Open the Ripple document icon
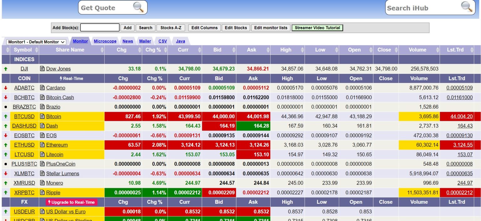Screen dimensions: 481x221 click(x=42, y=193)
